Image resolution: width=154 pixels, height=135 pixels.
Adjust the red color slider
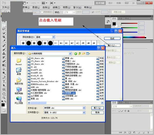click(x=129, y=23)
